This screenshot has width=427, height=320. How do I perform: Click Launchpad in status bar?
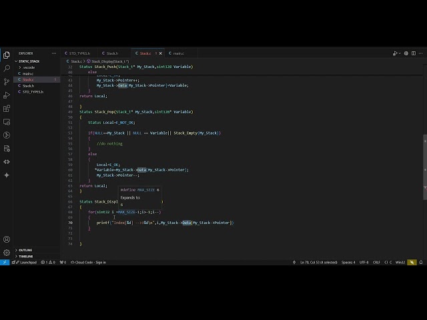(x=24, y=262)
